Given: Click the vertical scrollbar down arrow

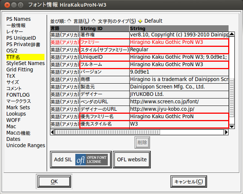Looking at the screenshot, I should [232, 126].
